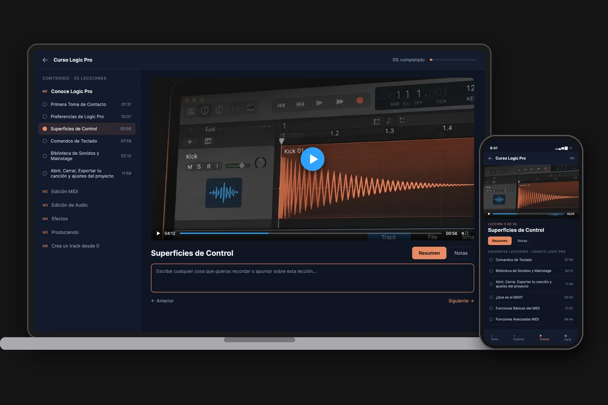Tap the small play icon on the phone video

489,214
